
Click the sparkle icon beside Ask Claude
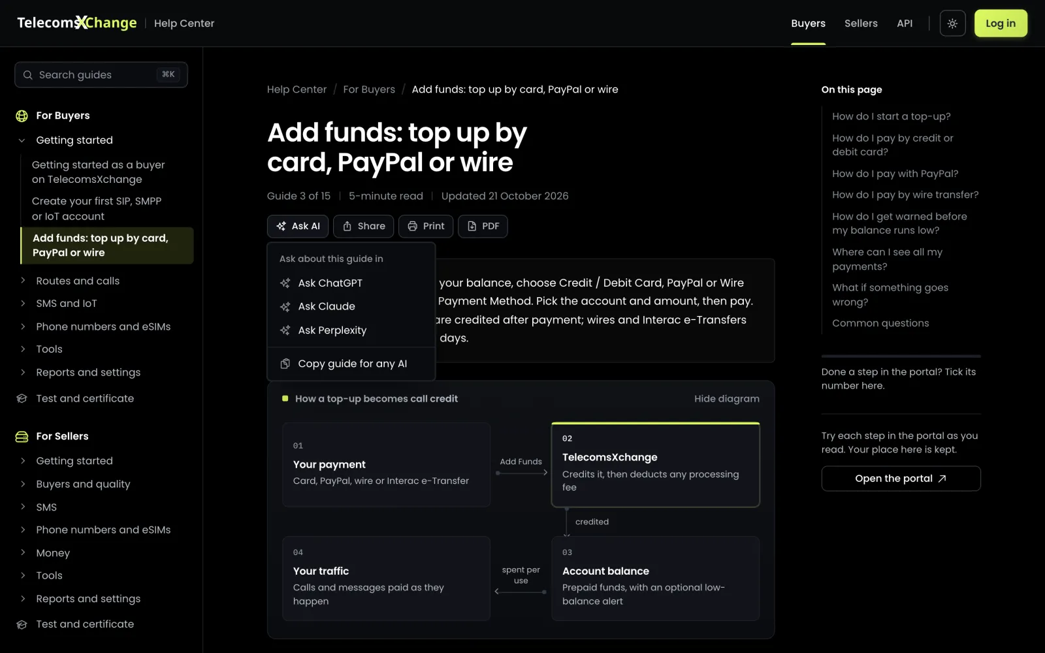(x=285, y=307)
